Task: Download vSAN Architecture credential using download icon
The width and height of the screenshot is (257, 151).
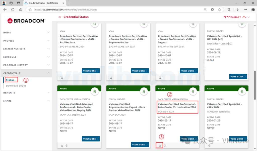Action: pos(62,78)
